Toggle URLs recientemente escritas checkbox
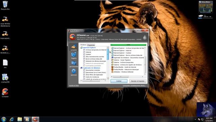This screenshot has width=216, height=122. [84, 57]
